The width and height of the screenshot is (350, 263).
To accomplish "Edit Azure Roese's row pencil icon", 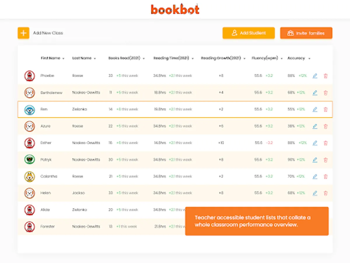I will click(315, 127).
